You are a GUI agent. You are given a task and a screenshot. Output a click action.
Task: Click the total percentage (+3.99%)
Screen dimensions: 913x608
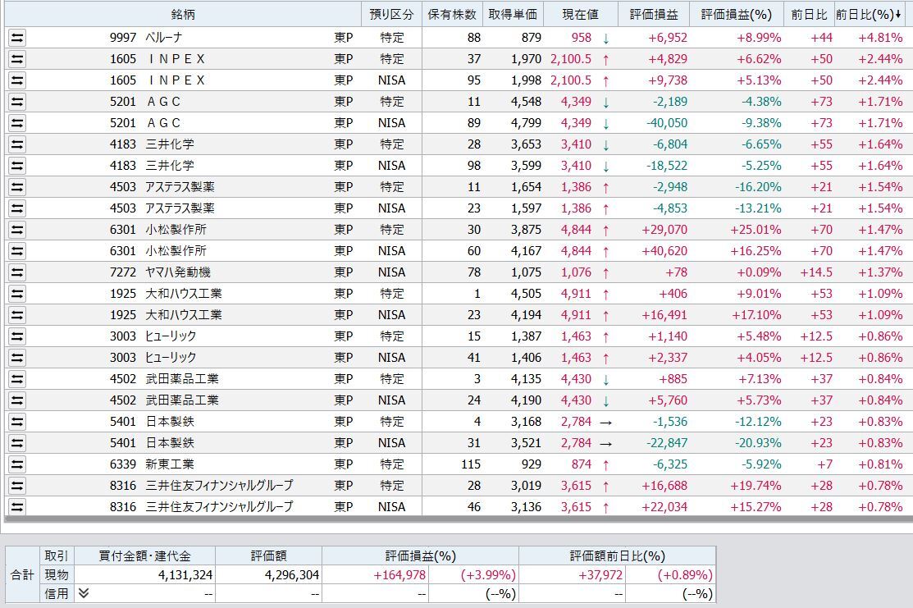[488, 575]
